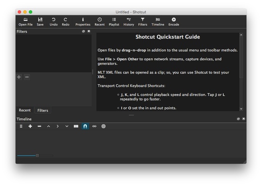Click the Quickstart Guide scrollbar thumb
The image size is (262, 186).
241,57
